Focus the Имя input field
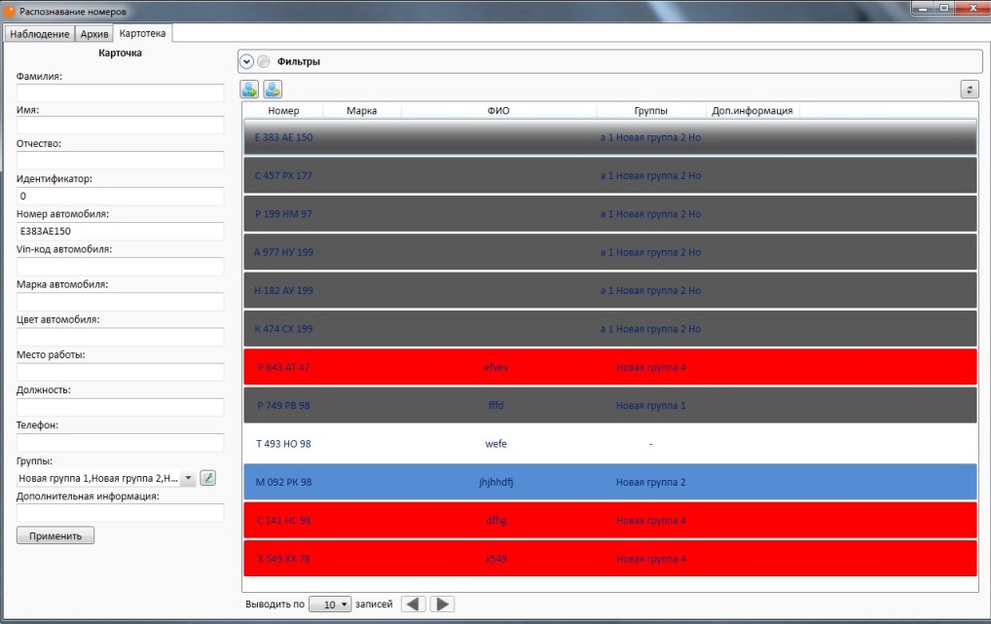The height and width of the screenshot is (624, 991). (x=120, y=126)
